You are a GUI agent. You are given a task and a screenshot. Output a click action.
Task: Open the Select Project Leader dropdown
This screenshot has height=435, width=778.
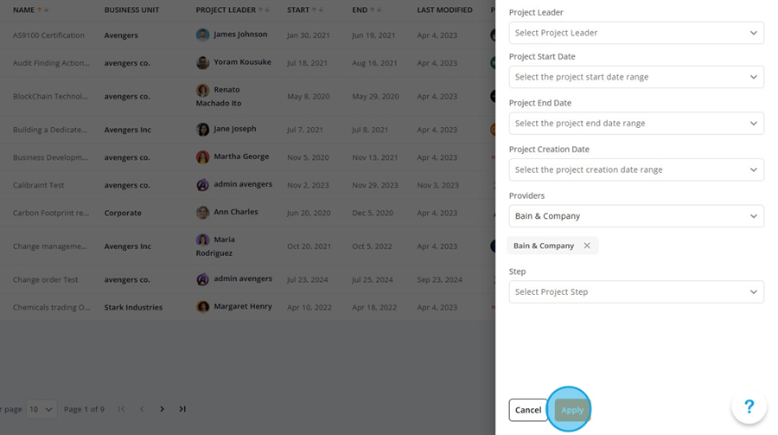[x=636, y=33]
